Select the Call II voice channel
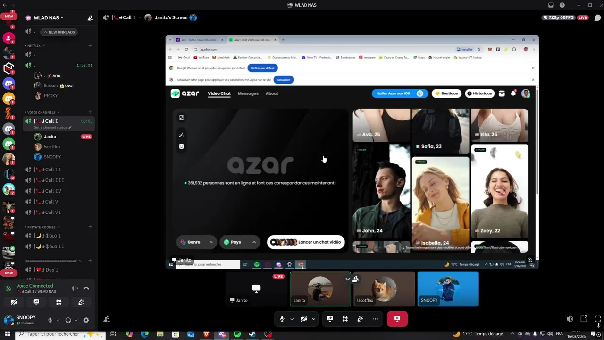Screen dimensions: 604x340 click(x=59, y=170)
